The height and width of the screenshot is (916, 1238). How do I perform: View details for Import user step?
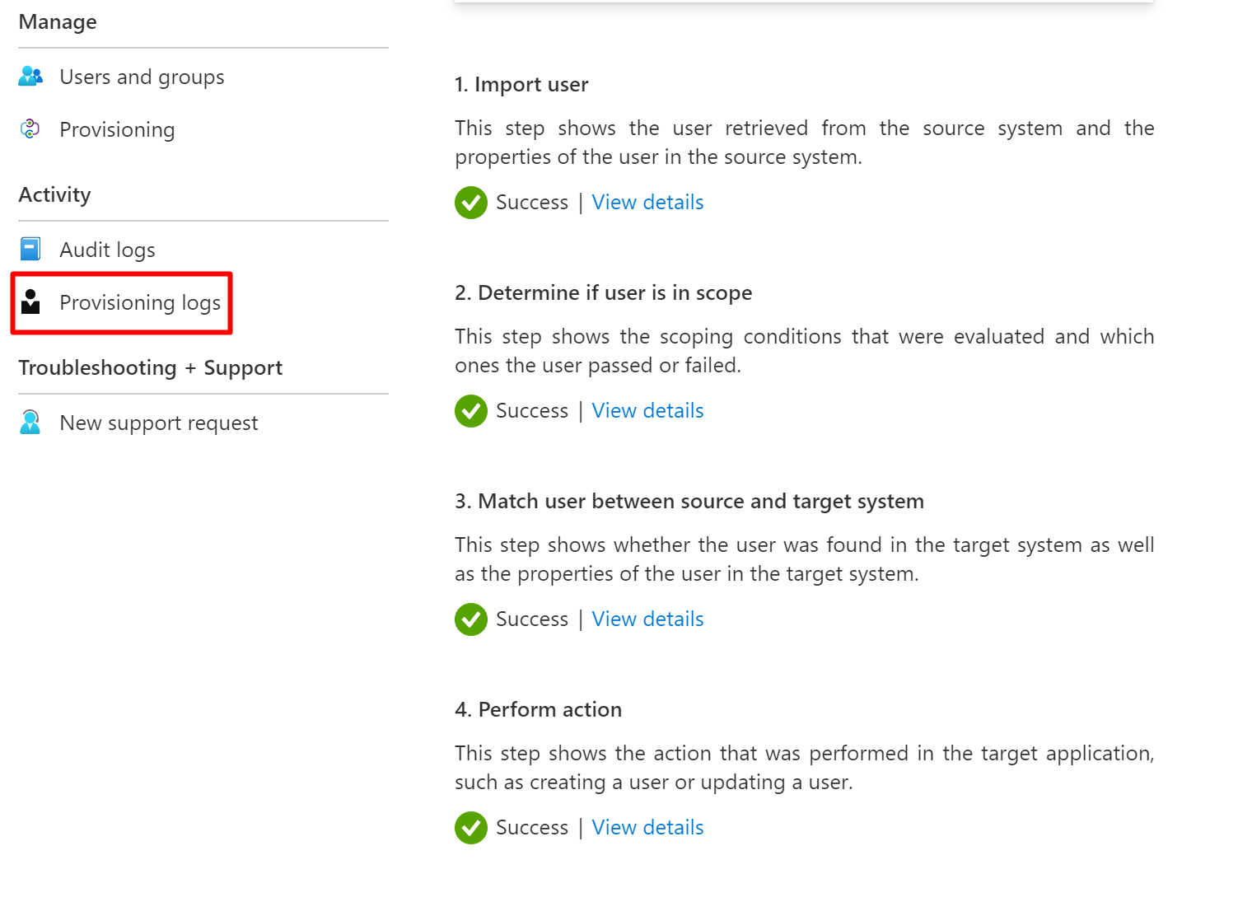coord(647,203)
